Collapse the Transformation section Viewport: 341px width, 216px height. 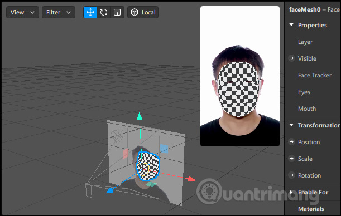click(291, 125)
